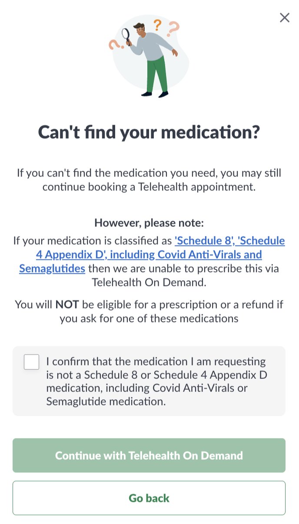Image resolution: width=299 pixels, height=524 pixels.
Task: Click the 'However, please note:' bold text
Action: (149, 223)
